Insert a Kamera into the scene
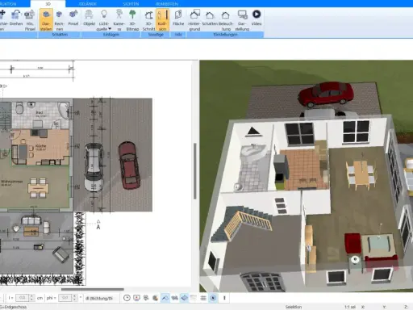Viewport: 413px width, 310px height. tap(119, 20)
